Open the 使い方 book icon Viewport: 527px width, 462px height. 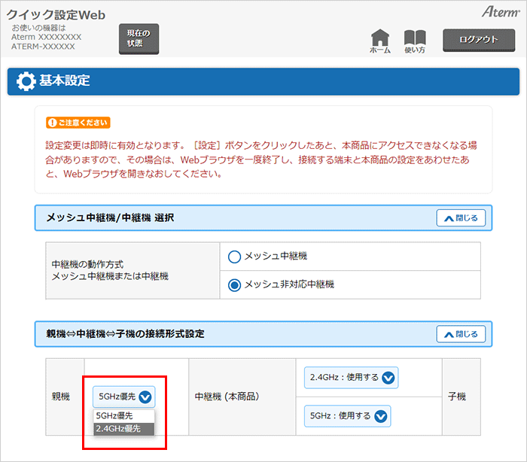click(x=415, y=39)
